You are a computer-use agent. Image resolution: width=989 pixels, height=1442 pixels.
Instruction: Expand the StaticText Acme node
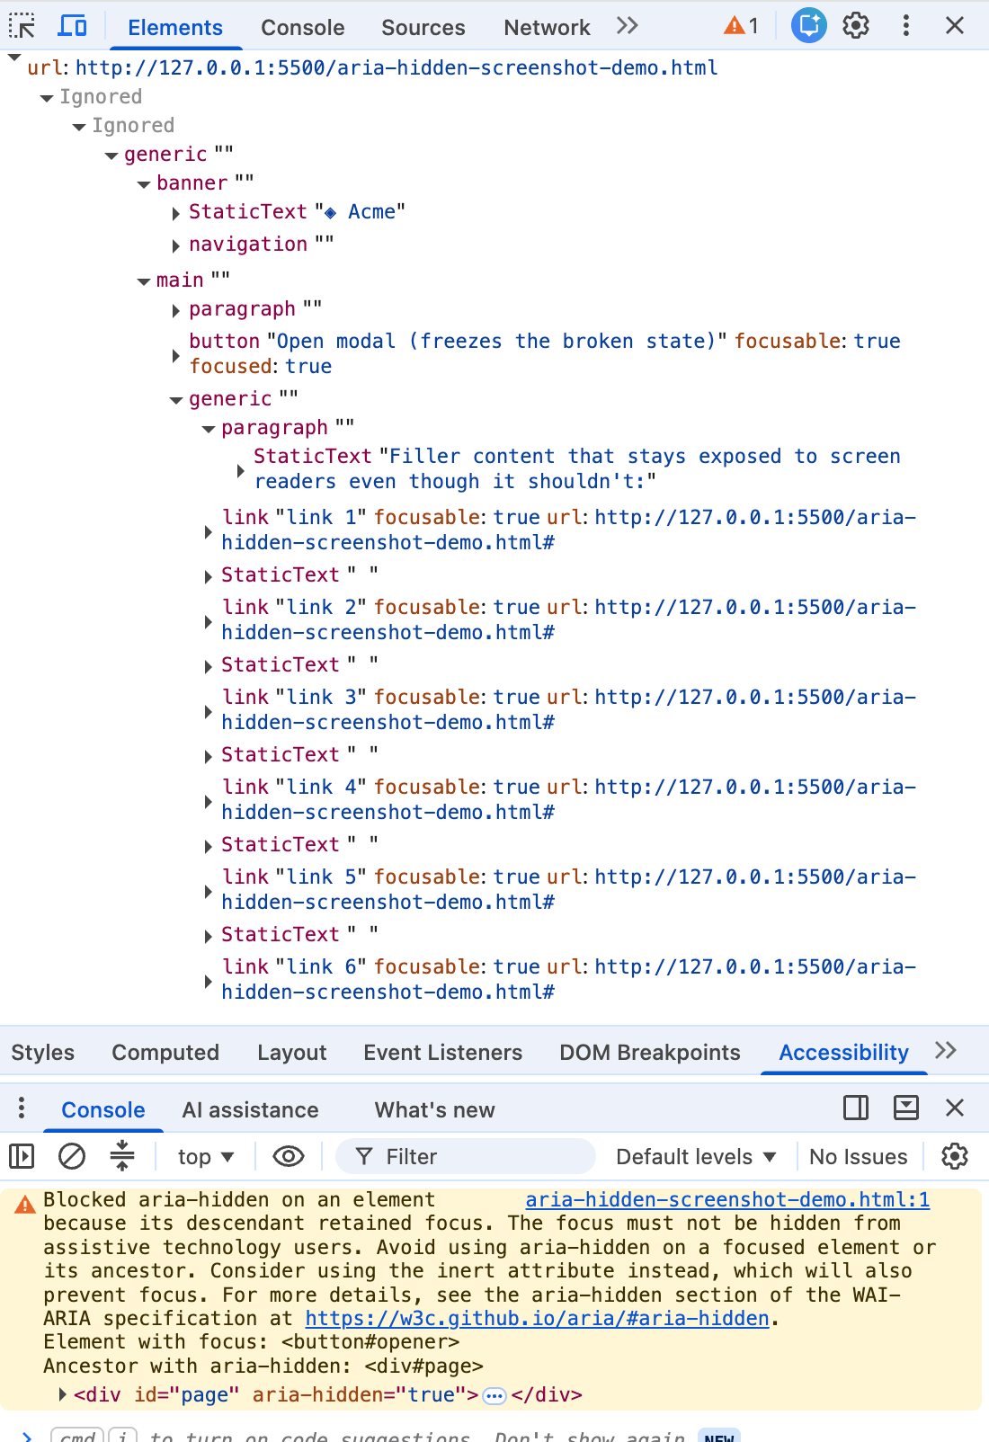click(x=176, y=213)
